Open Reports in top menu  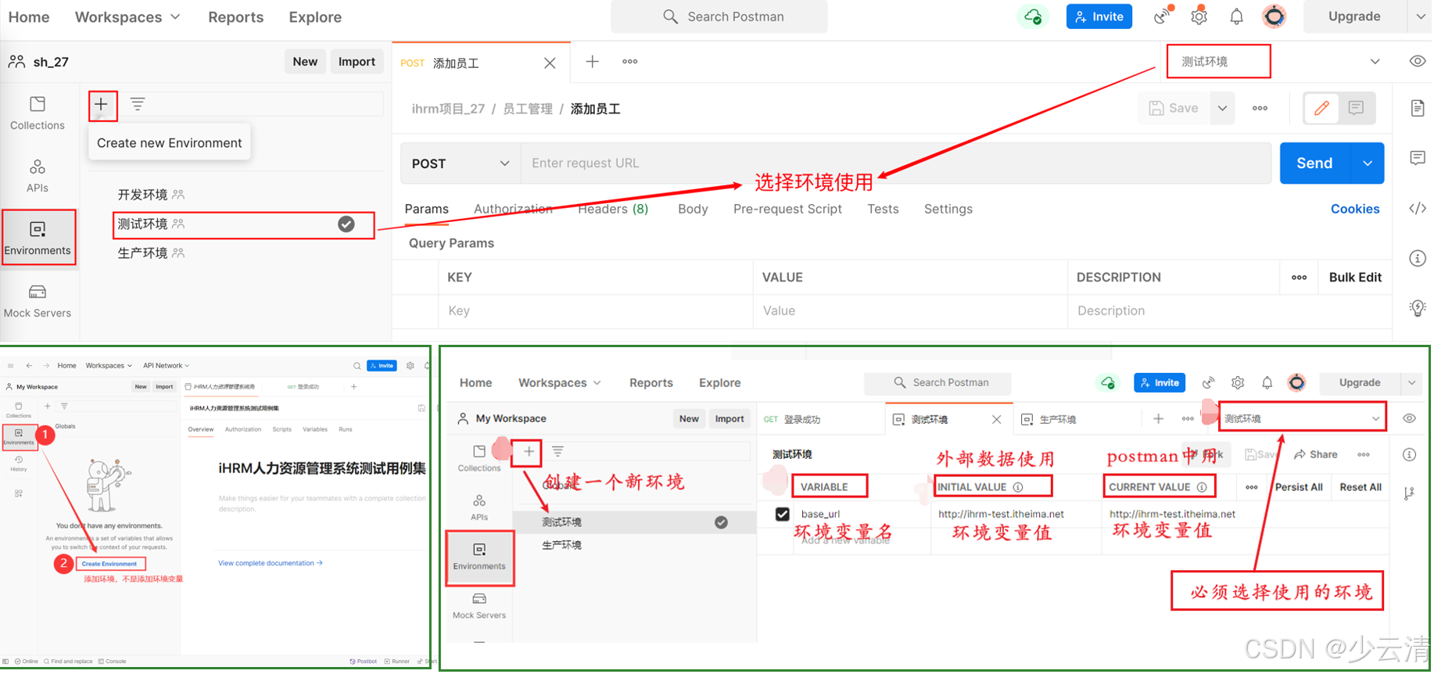(235, 16)
